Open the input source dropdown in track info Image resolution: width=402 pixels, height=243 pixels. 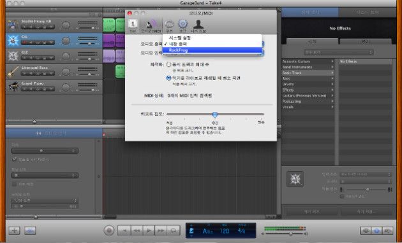click(x=366, y=174)
